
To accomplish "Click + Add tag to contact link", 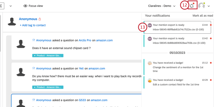I will [33, 25].
